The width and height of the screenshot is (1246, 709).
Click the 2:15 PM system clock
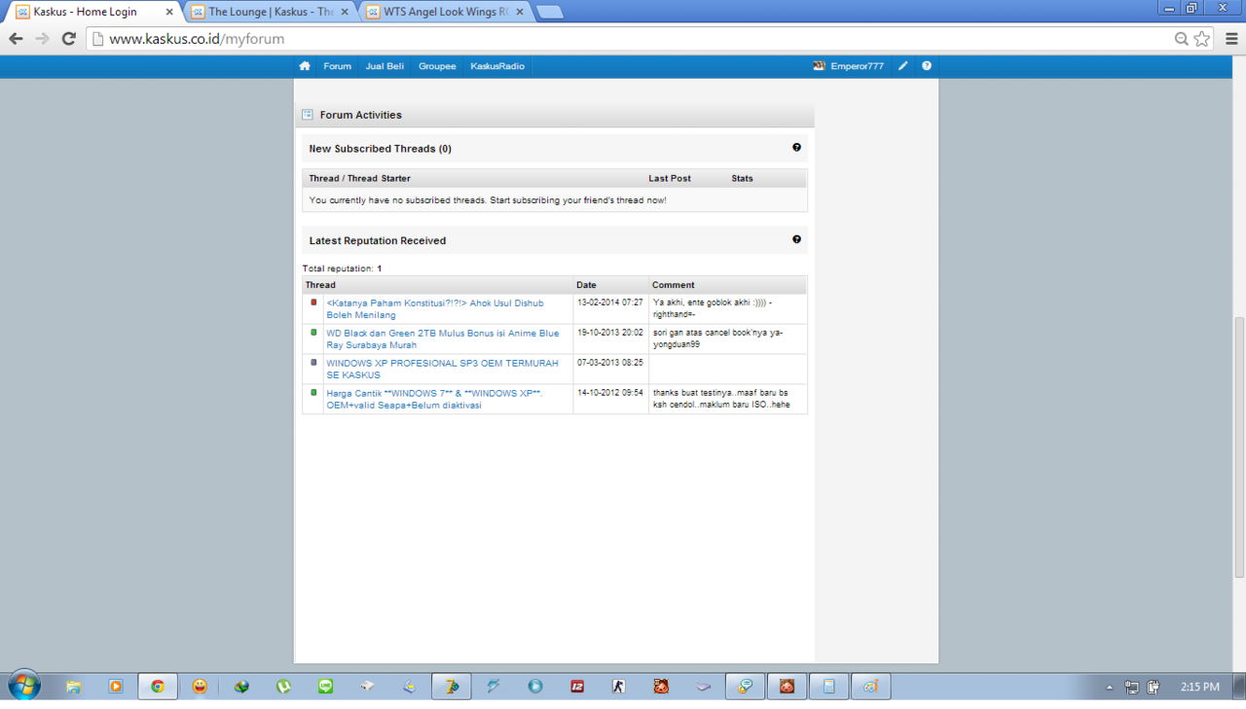1199,687
